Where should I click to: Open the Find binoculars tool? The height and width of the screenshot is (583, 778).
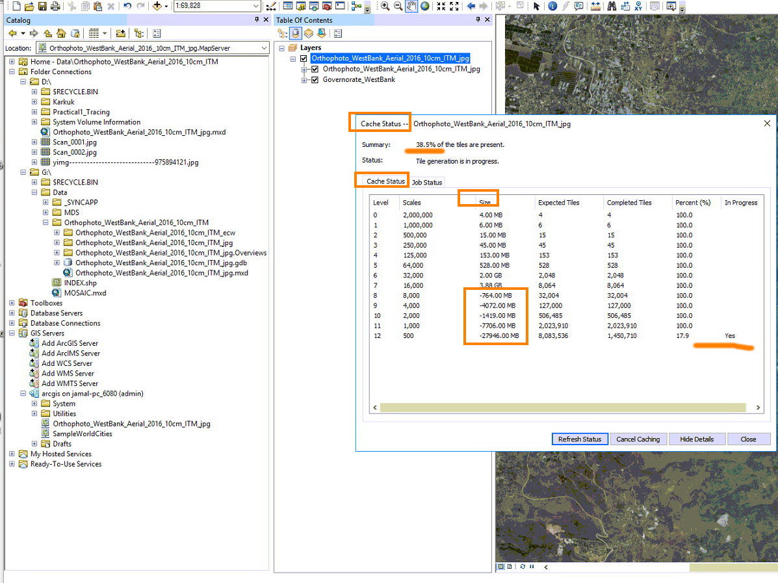611,6
